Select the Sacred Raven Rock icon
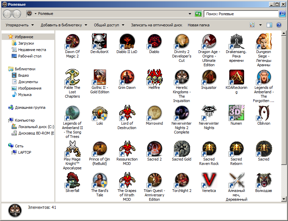This screenshot has width=288, height=221. (x=209, y=149)
